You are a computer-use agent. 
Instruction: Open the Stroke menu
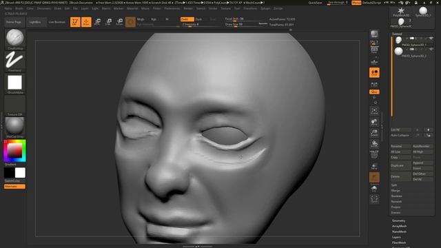pos(213,8)
